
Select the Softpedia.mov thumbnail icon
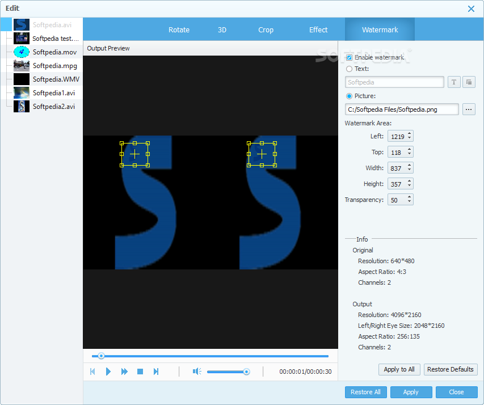pyautogui.click(x=22, y=52)
